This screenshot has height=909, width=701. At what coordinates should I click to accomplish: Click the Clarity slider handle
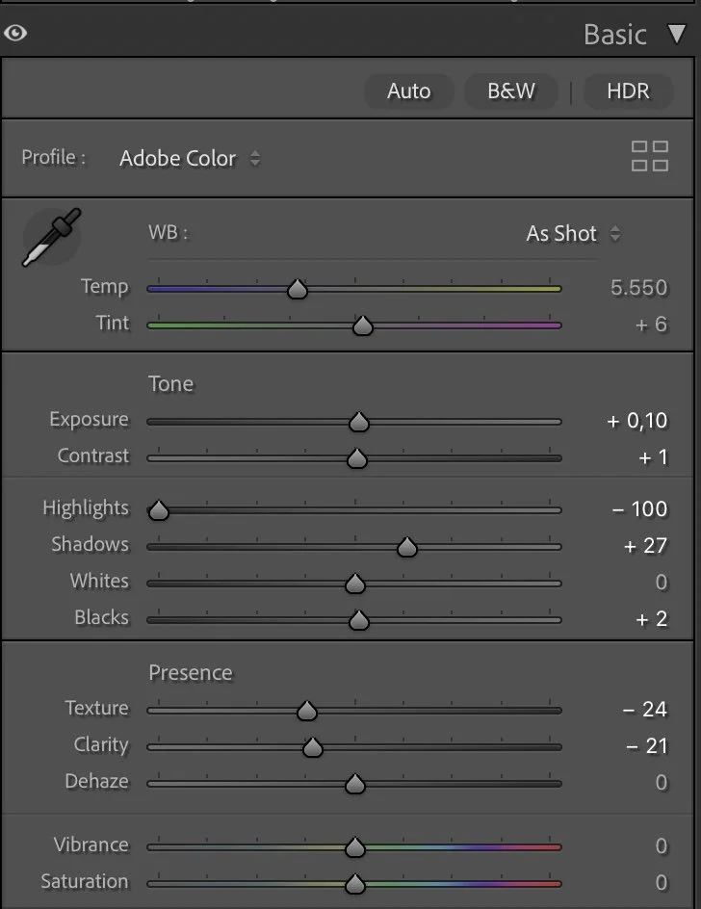[x=313, y=746]
